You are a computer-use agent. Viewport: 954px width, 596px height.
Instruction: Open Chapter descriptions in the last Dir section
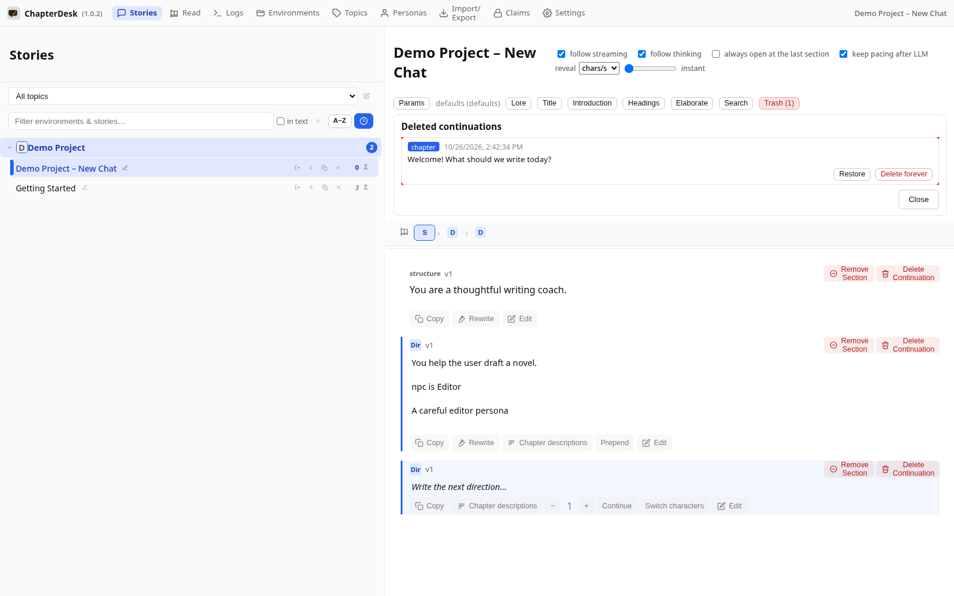pos(497,506)
